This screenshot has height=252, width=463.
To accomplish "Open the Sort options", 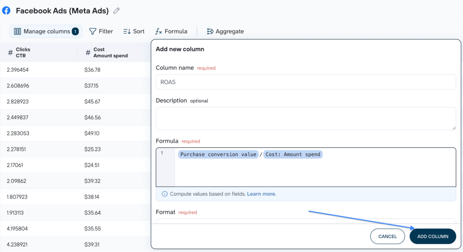I will [134, 31].
